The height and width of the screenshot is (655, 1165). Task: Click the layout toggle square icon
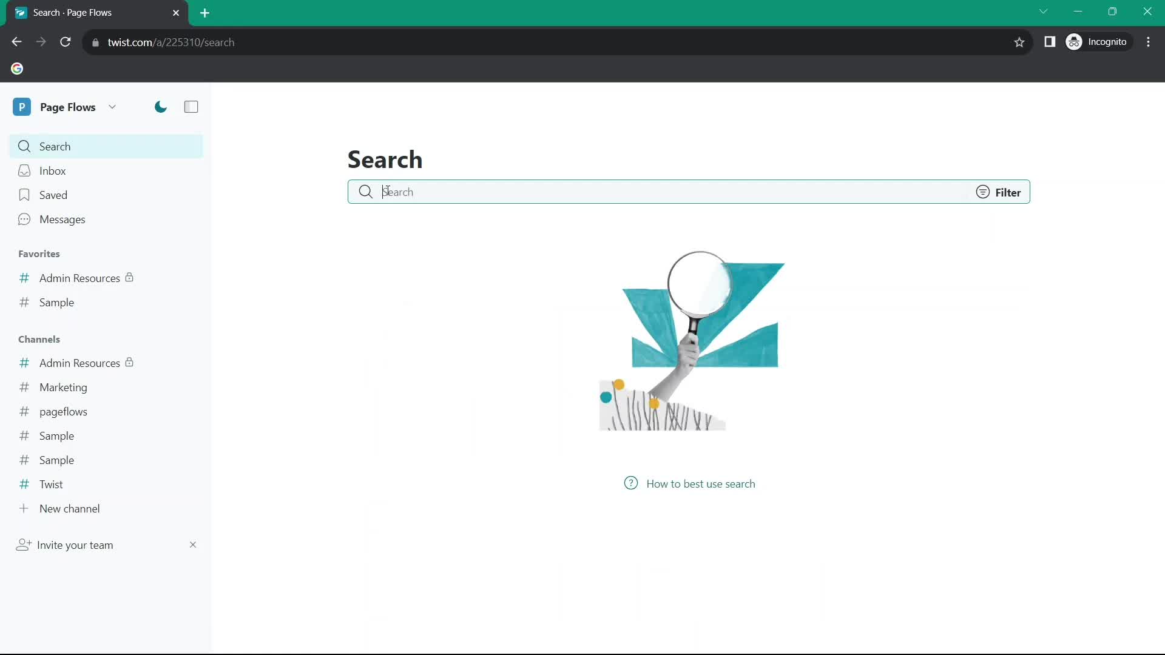(x=191, y=106)
